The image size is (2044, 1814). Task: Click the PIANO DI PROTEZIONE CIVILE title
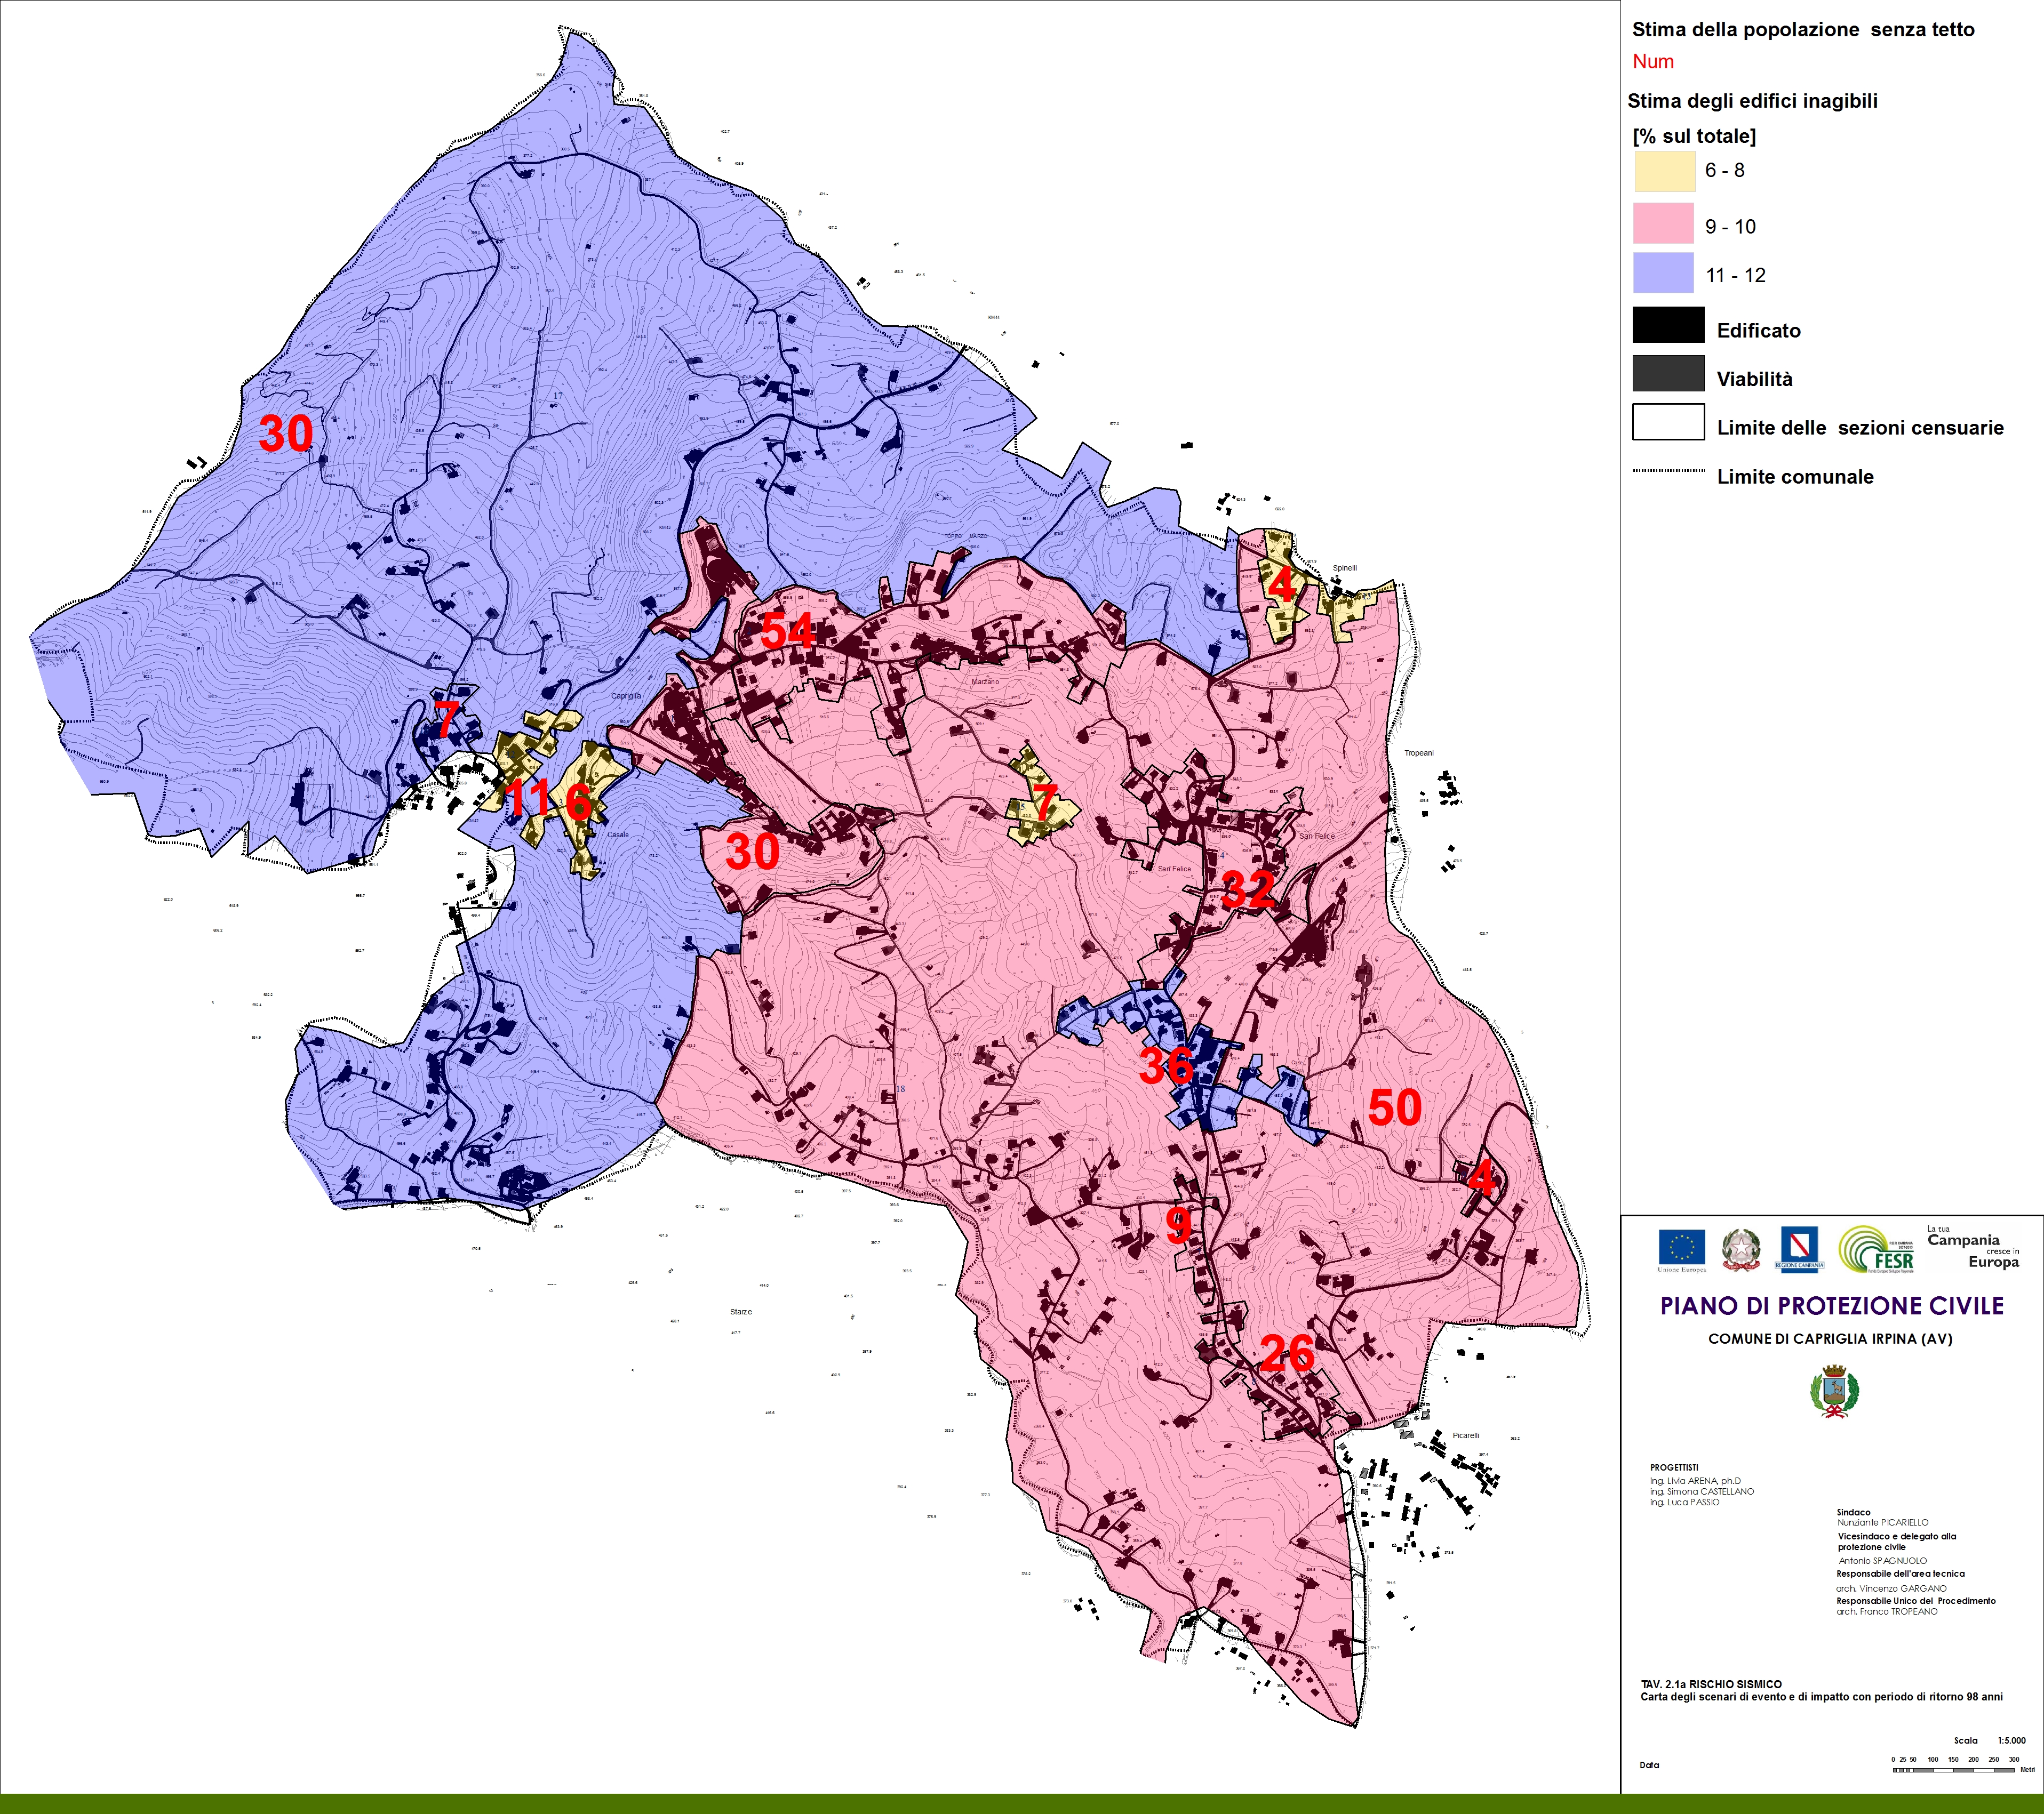pyautogui.click(x=1832, y=1306)
